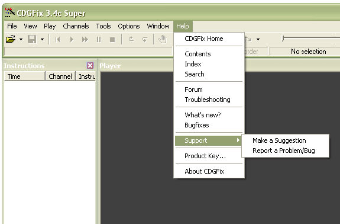Open the Product Key... dialog

click(x=209, y=156)
